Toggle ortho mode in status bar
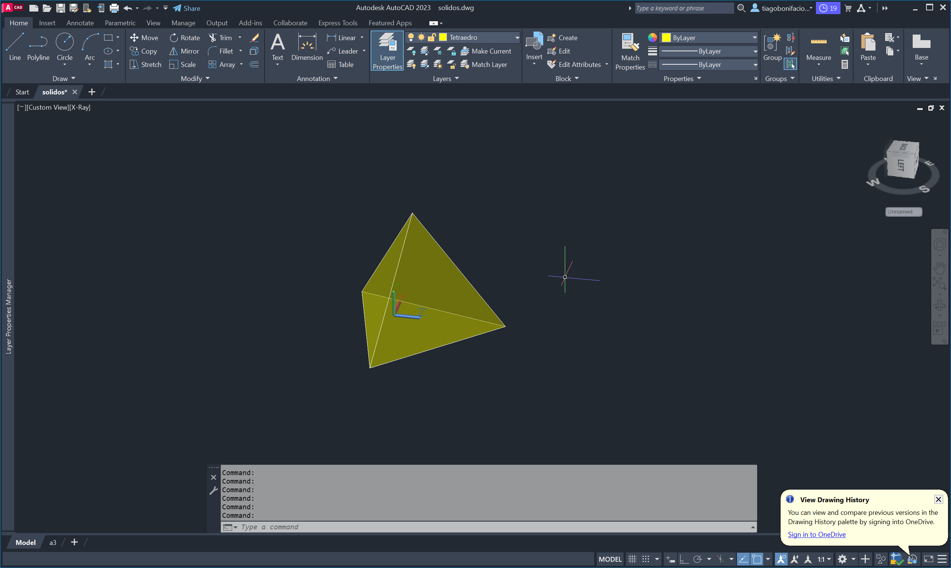Viewport: 951px width, 568px height. click(x=684, y=559)
